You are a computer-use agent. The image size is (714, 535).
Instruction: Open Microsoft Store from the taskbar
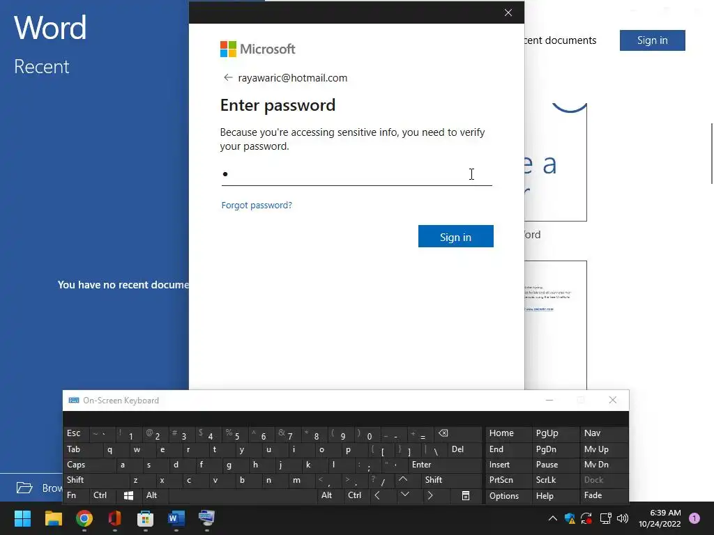click(145, 518)
